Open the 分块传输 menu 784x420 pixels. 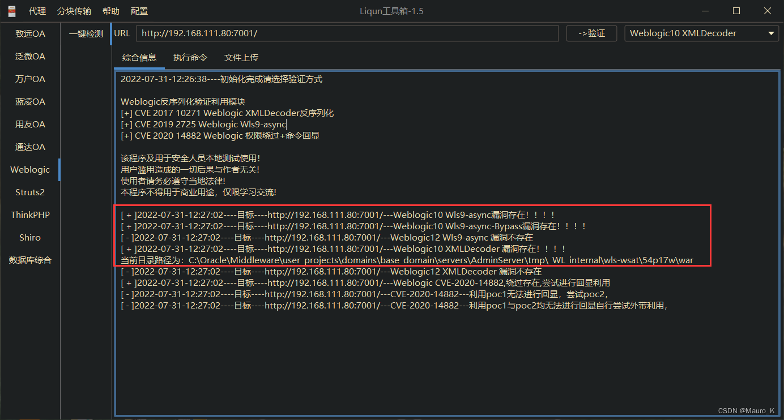point(74,11)
